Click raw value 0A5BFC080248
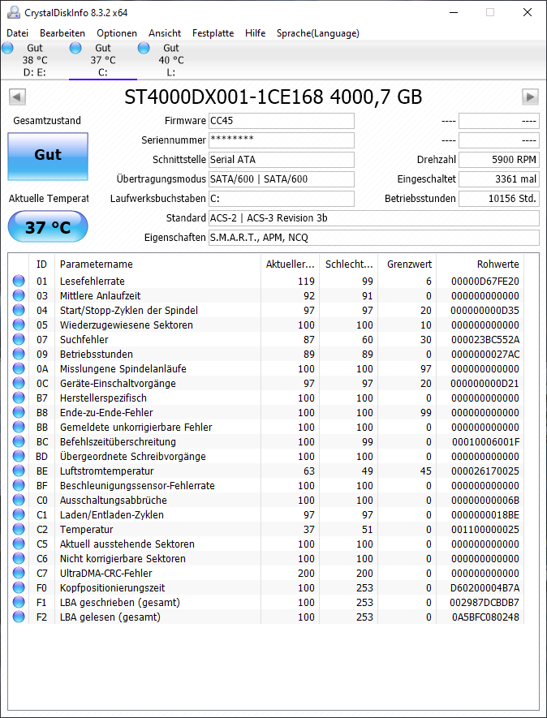Screen dimensions: 547x718 tap(485, 617)
